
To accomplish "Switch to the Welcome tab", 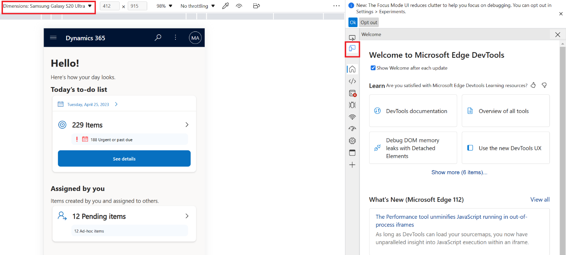I will [371, 34].
